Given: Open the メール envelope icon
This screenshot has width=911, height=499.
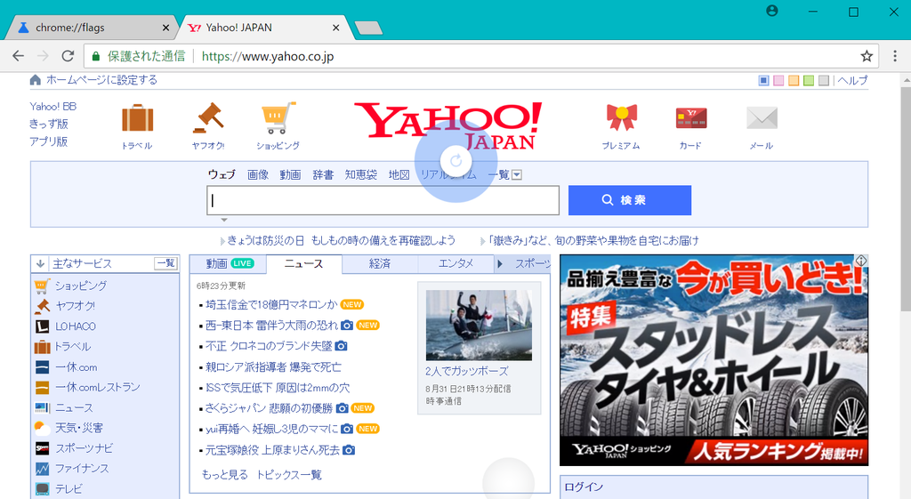Looking at the screenshot, I should pos(762,118).
